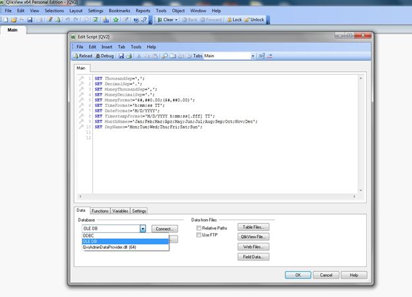412x297 pixels.
Task: Open the Reports menu
Action: coord(143,11)
